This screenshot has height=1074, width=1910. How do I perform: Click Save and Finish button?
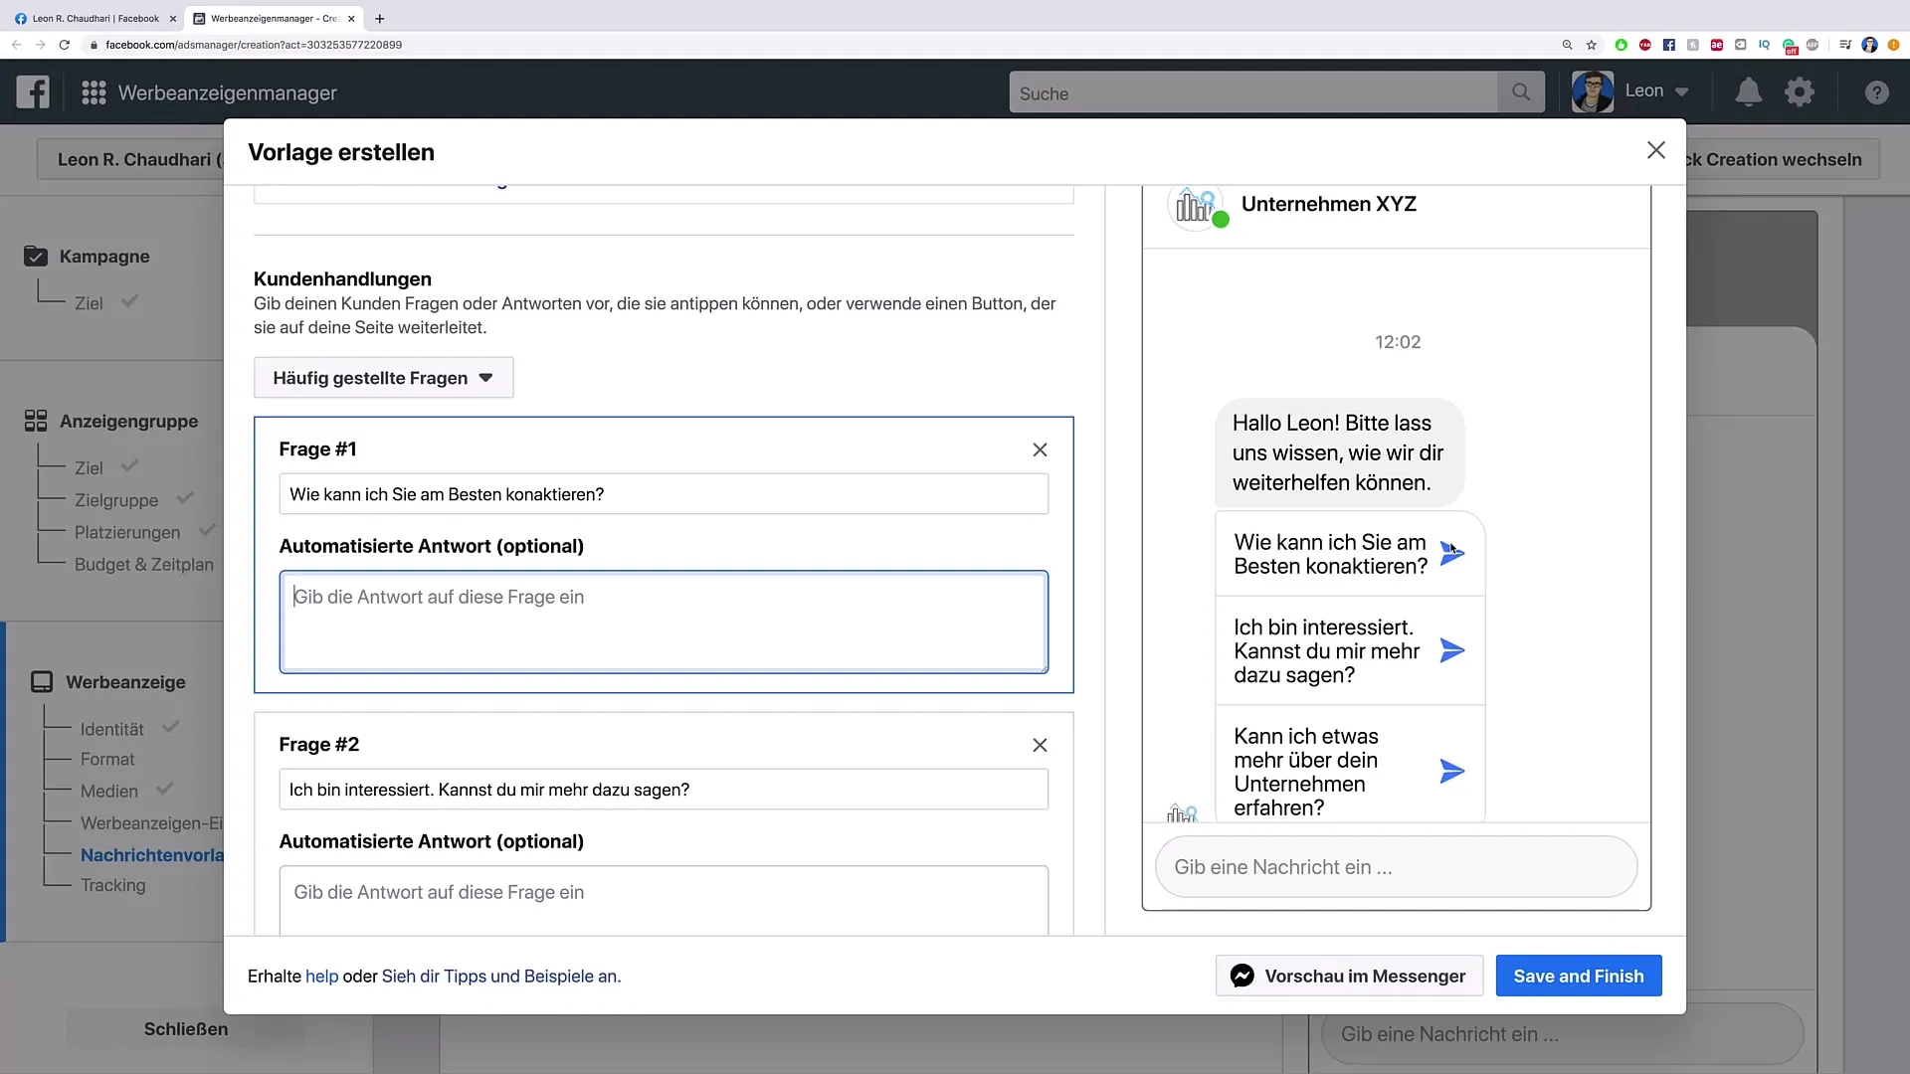pyautogui.click(x=1579, y=976)
